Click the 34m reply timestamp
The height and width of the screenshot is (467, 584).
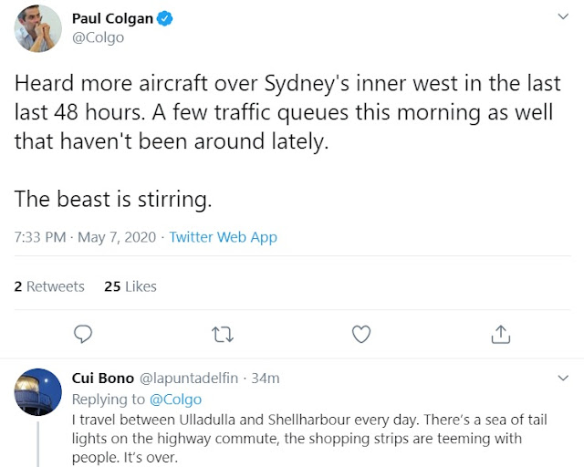pyautogui.click(x=266, y=378)
